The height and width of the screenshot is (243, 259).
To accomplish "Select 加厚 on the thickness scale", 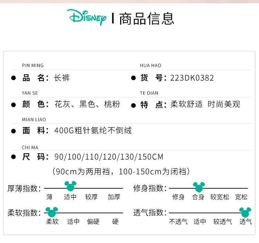I will pyautogui.click(x=114, y=197).
